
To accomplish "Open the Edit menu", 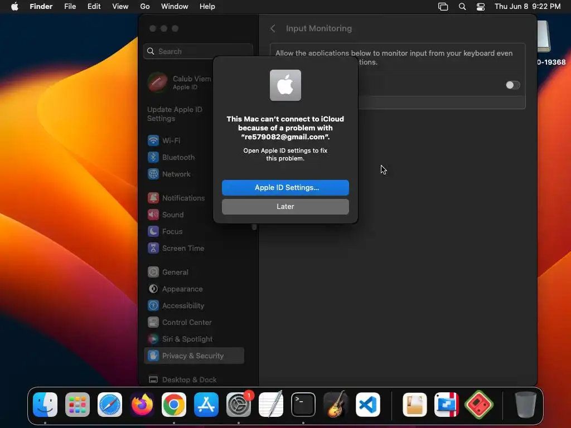I will (94, 7).
